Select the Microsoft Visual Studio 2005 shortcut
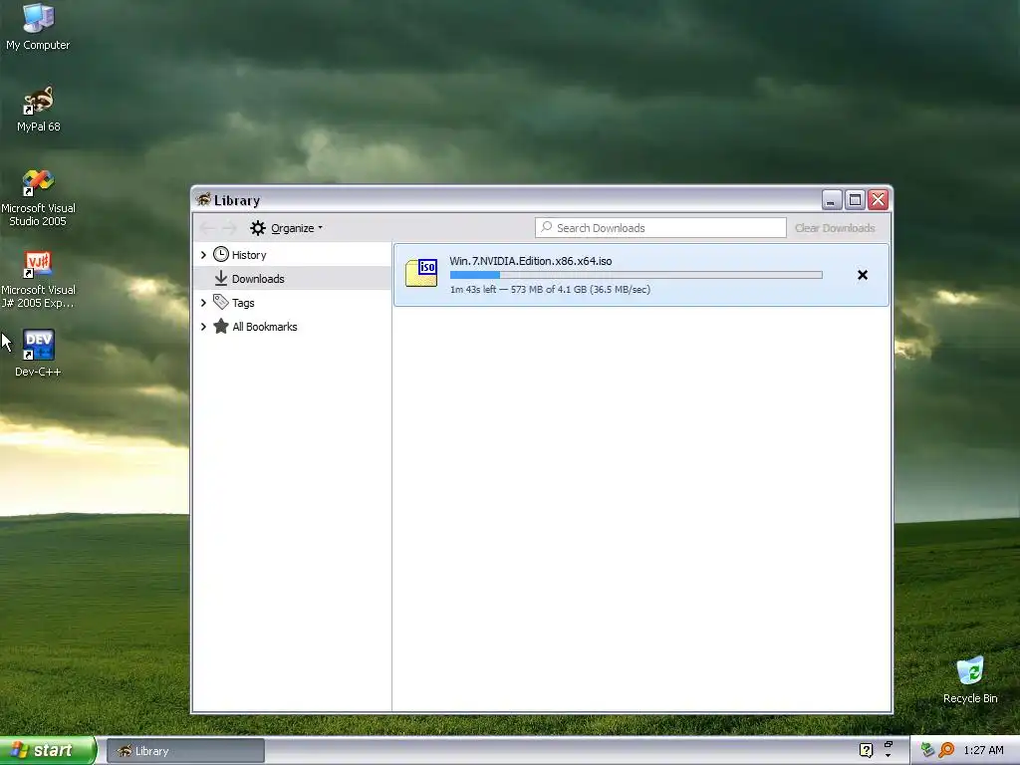The width and height of the screenshot is (1020, 765). pyautogui.click(x=39, y=198)
